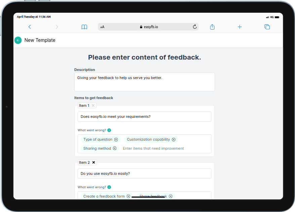
Task: Click the Description label
Action: [84, 70]
